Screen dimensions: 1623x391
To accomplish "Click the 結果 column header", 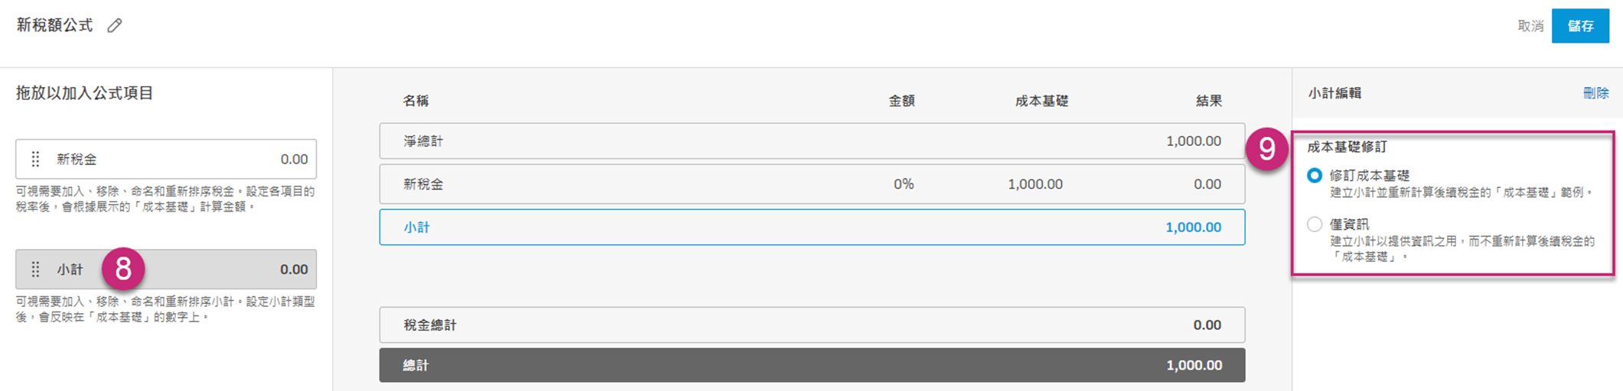I will pyautogui.click(x=1208, y=101).
